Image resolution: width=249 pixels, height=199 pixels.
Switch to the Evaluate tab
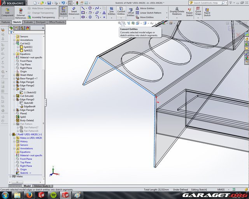28,22
